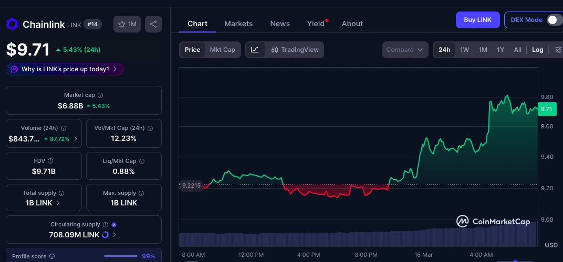Viewport: 563px width, 262px height.
Task: Set chart range to 1W
Action: (465, 50)
